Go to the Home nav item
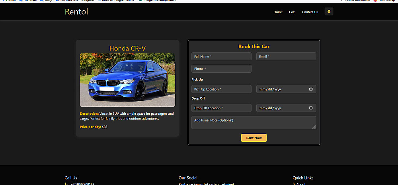 pyautogui.click(x=278, y=12)
